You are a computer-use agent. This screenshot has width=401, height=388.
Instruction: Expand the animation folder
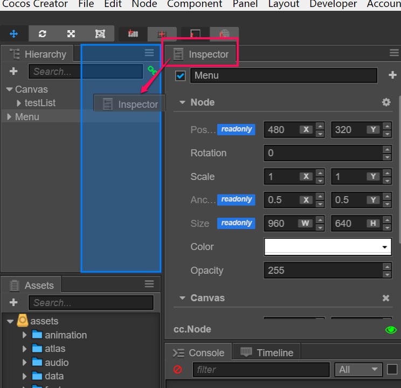(25, 335)
